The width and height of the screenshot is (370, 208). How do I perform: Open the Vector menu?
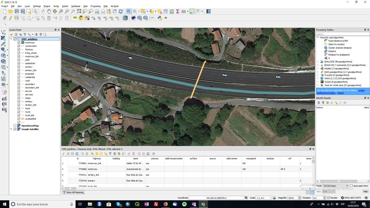click(x=56, y=6)
